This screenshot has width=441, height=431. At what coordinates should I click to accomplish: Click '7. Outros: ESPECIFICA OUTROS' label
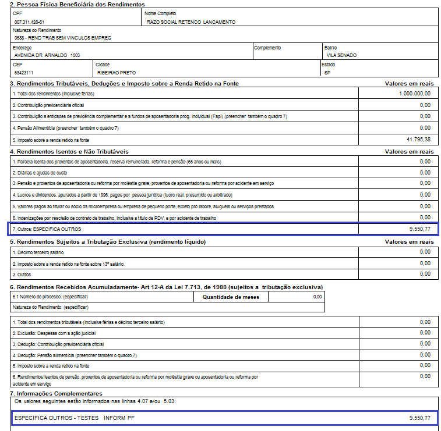(x=47, y=229)
